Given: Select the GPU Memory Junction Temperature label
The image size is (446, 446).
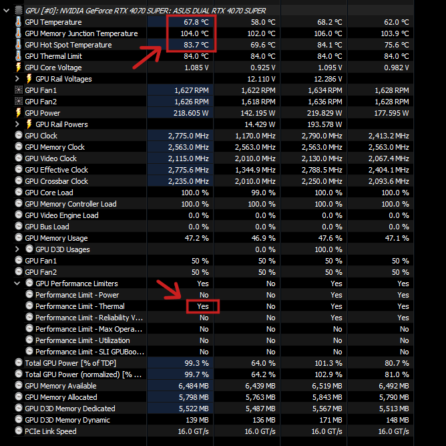Looking at the screenshot, I should 81,33.
